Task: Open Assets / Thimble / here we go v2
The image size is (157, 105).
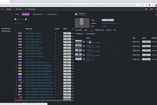Action: tap(34, 48)
